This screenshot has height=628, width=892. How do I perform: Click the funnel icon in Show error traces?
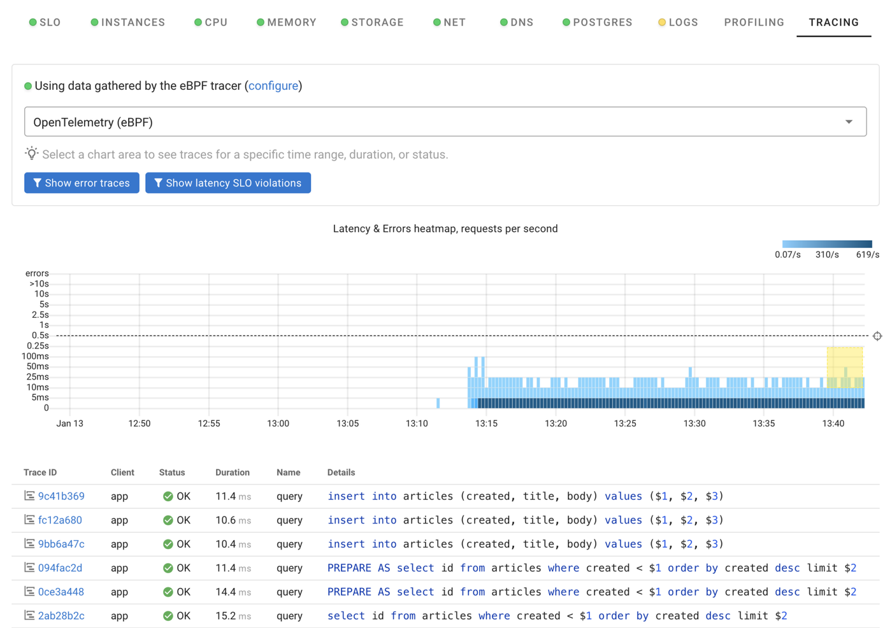pyautogui.click(x=37, y=183)
